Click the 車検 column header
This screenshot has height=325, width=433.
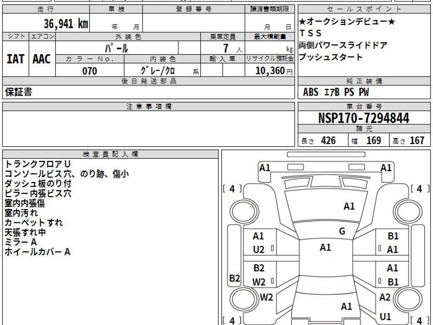(x=117, y=9)
